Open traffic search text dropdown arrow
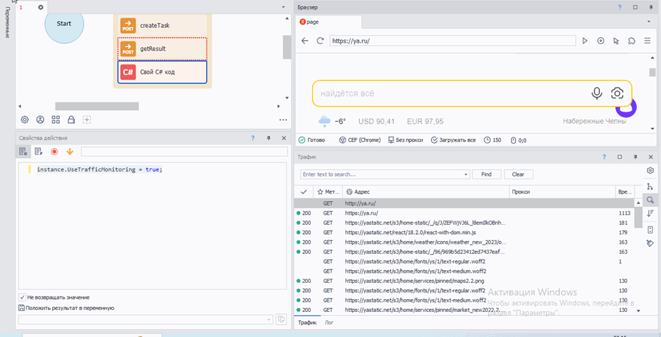The width and height of the screenshot is (661, 337). click(x=466, y=175)
